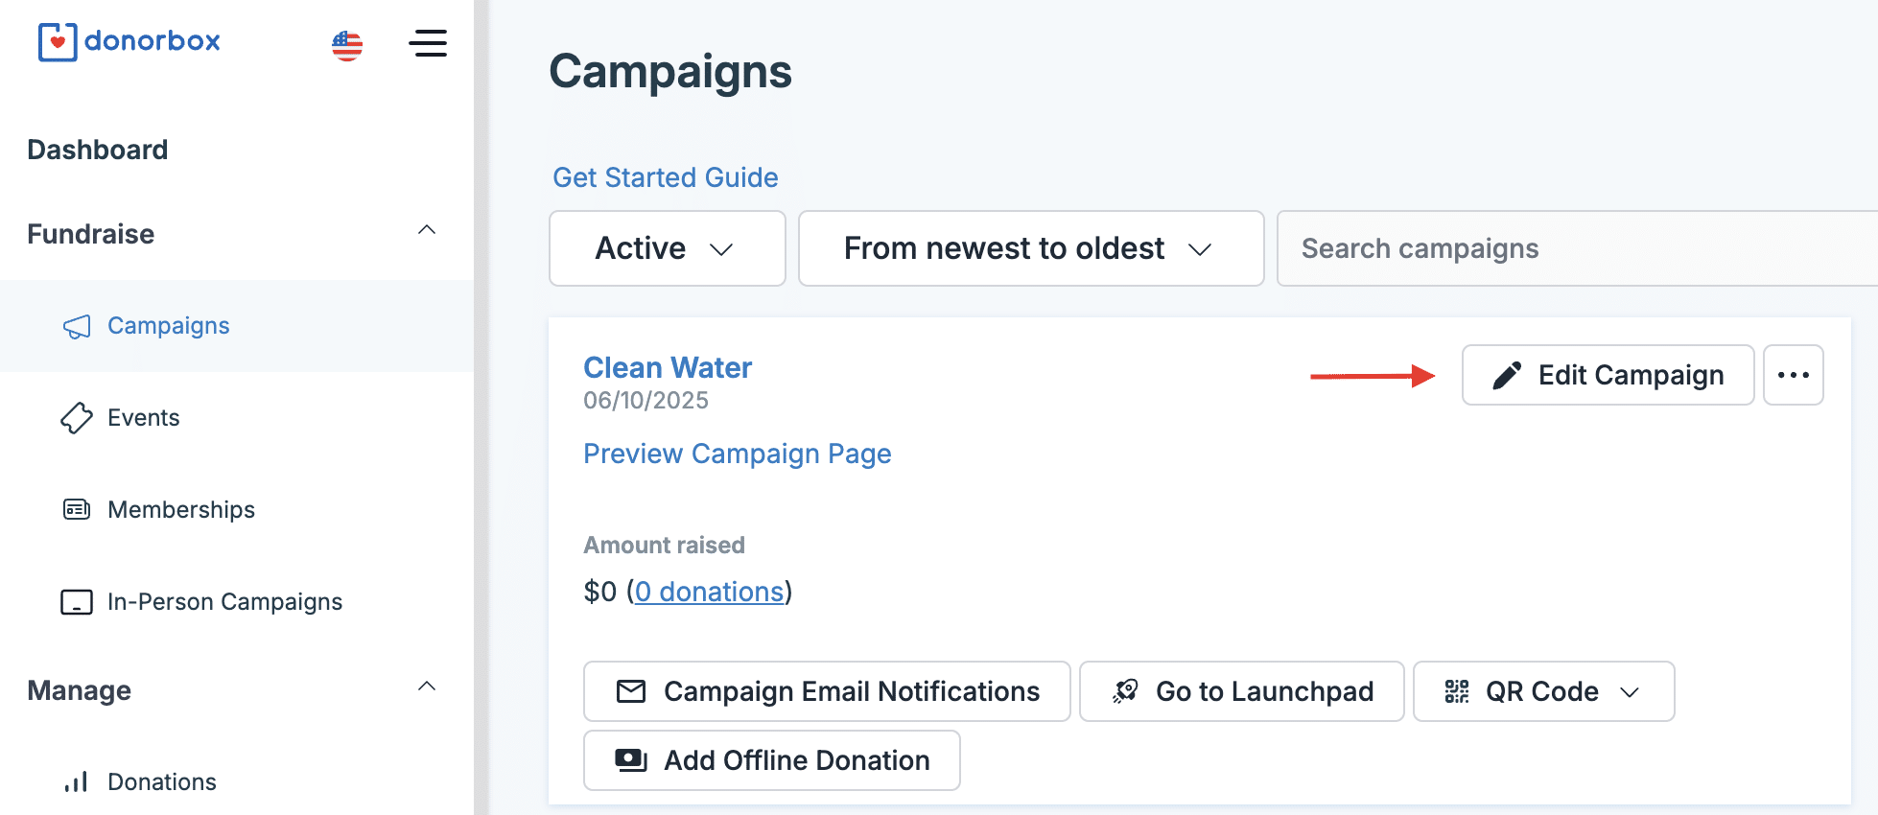Open the Active status filter dropdown
Image resolution: width=1878 pixels, height=815 pixels.
point(667,248)
